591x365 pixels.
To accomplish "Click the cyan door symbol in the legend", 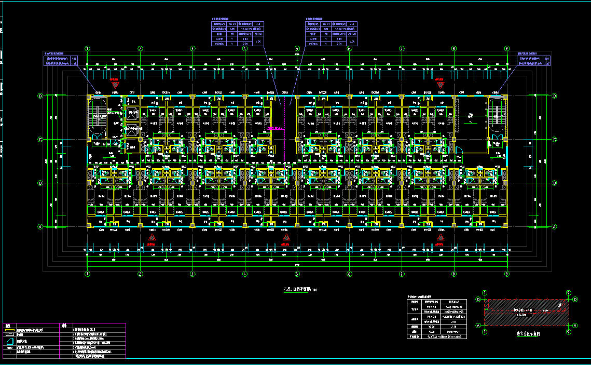I will (x=9, y=341).
